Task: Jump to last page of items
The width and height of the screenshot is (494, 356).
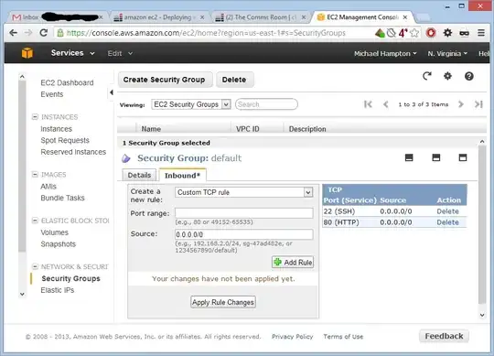Action: tap(478, 104)
